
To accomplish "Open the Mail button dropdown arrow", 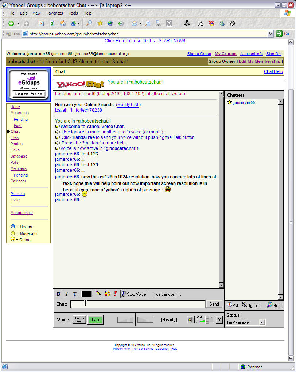I will pos(140,23).
